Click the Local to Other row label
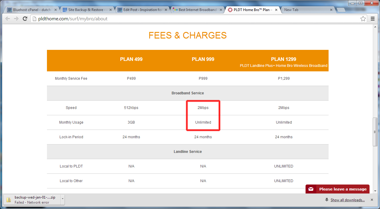 coord(71,181)
